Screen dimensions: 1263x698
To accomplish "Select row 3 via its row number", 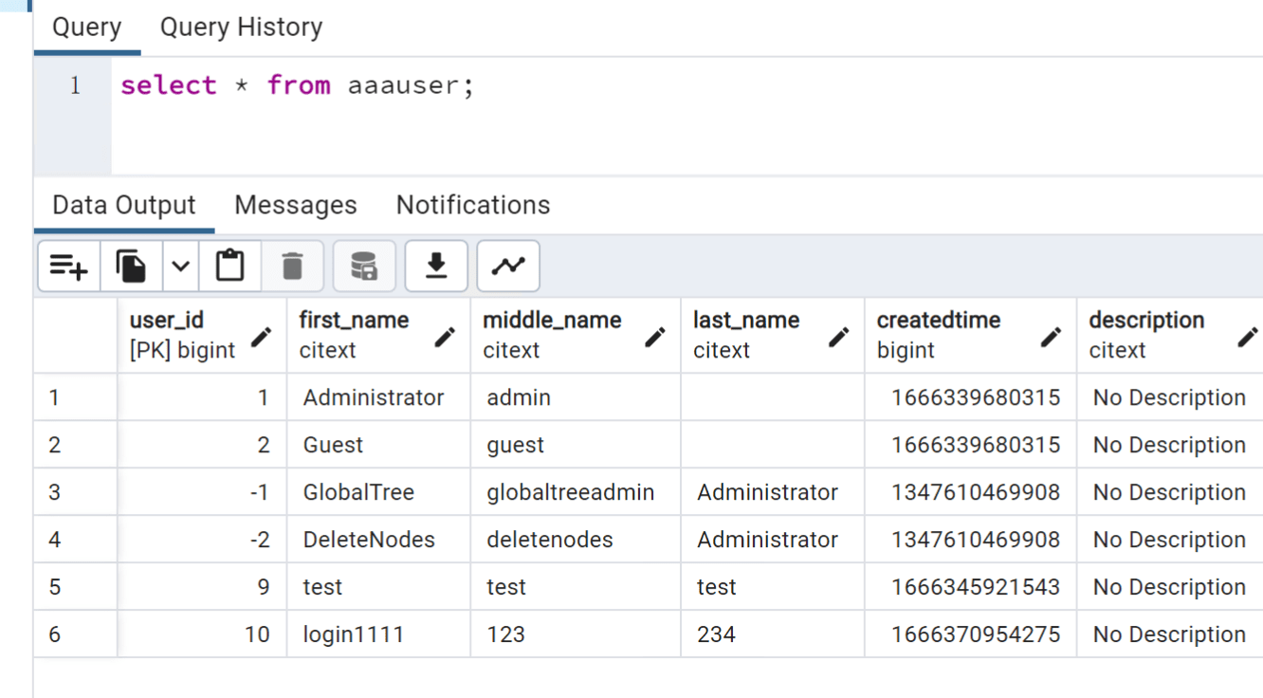I will 55,492.
